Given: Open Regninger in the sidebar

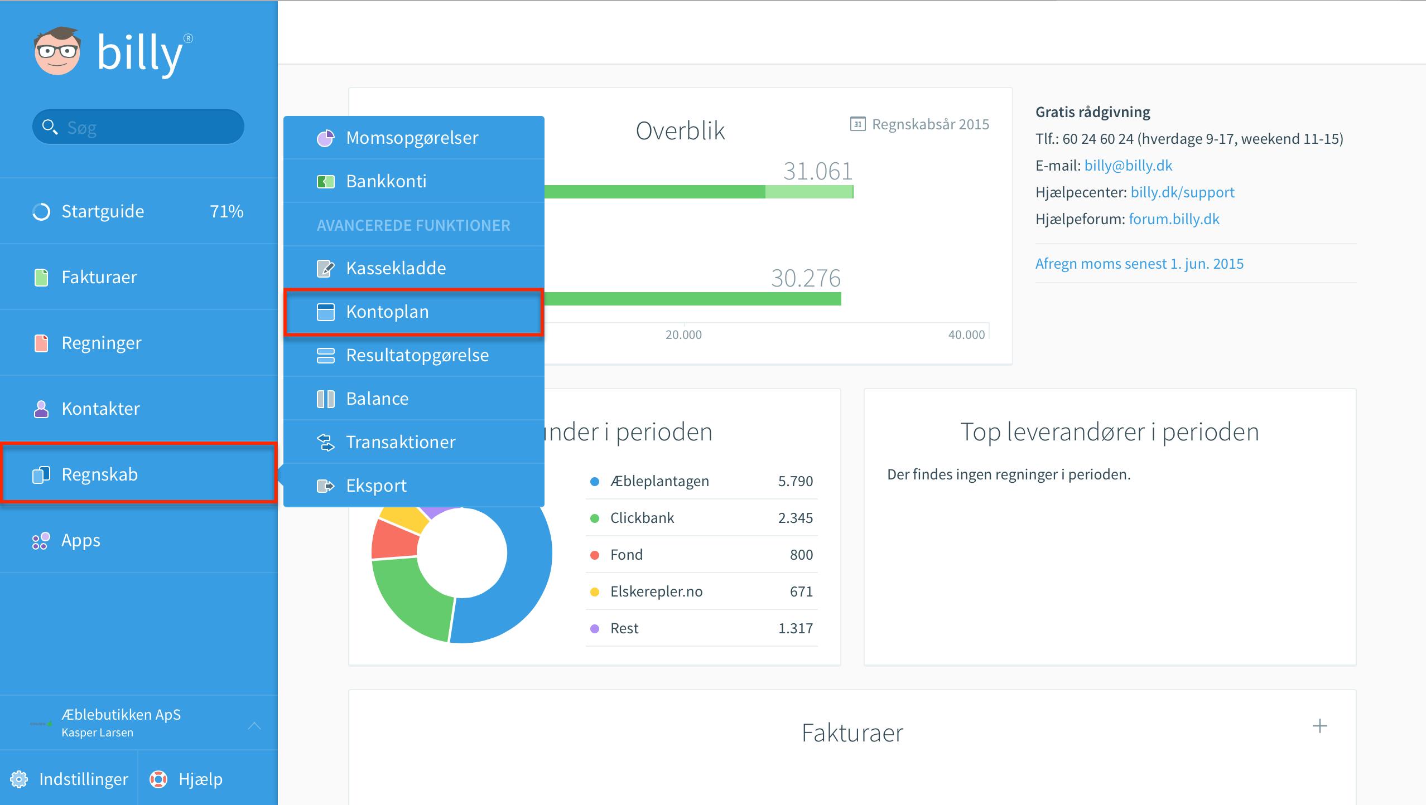Looking at the screenshot, I should 139,343.
